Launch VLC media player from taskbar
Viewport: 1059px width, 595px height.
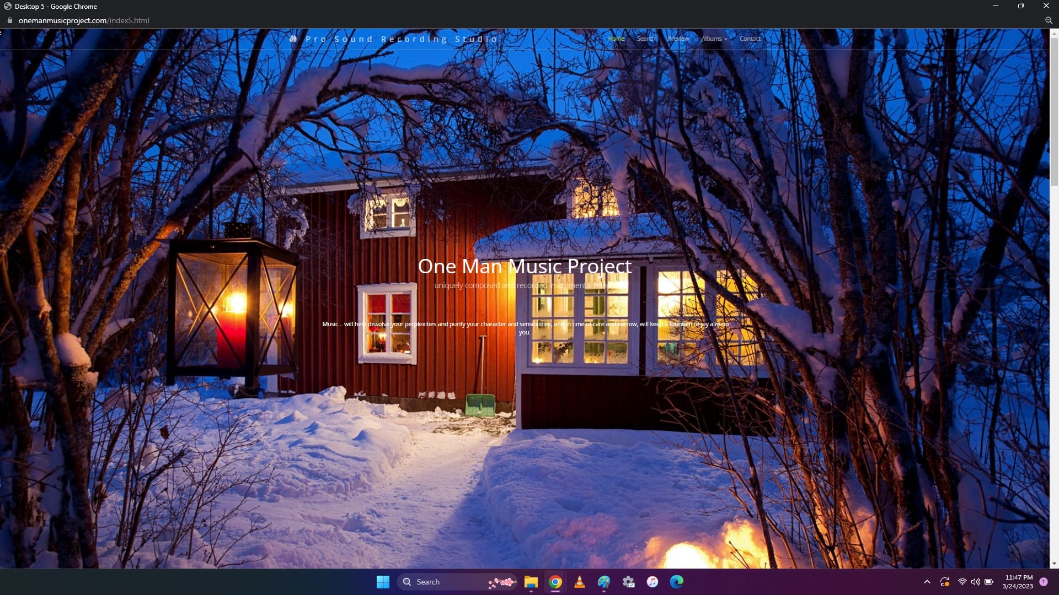point(580,582)
